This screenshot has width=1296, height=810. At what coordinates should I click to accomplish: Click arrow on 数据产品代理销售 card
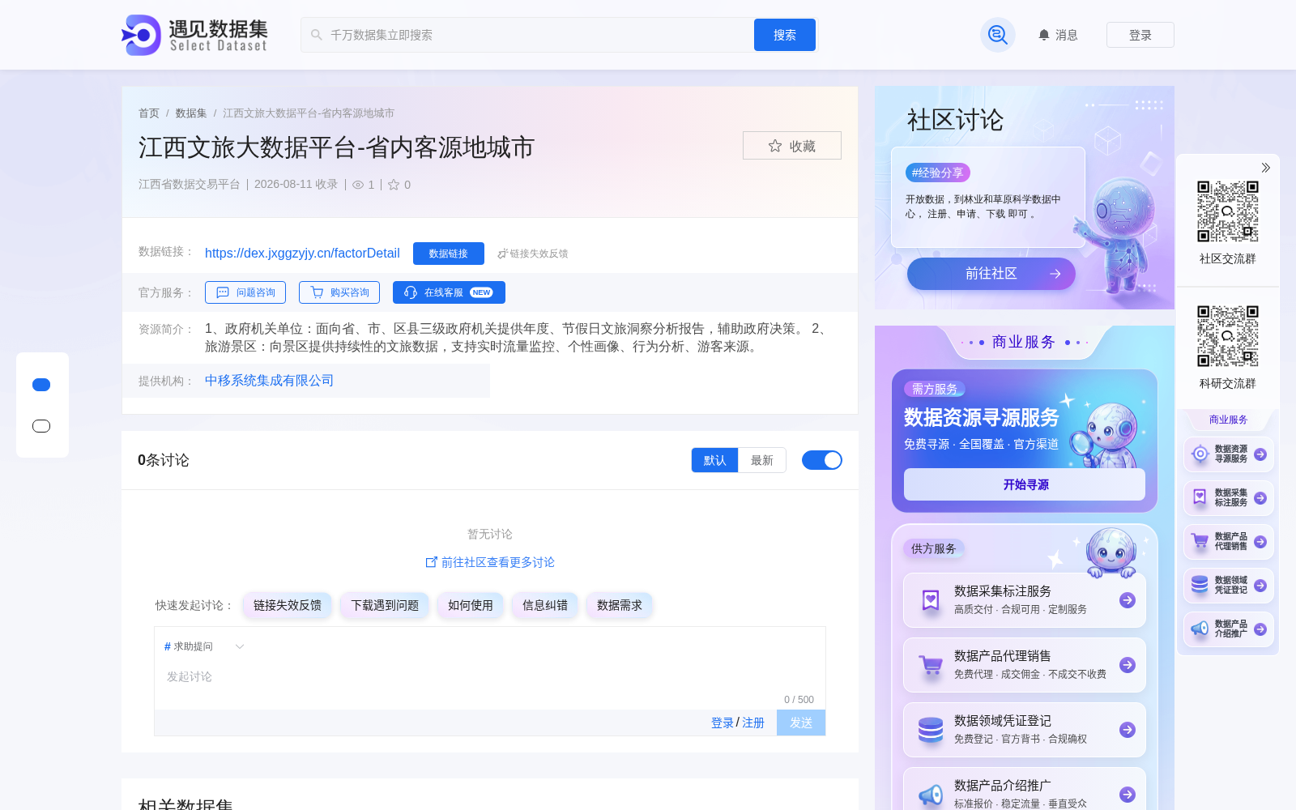1128,665
